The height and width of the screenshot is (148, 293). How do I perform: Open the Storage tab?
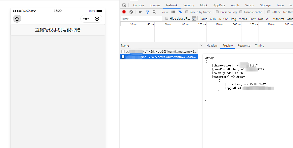click(x=265, y=5)
